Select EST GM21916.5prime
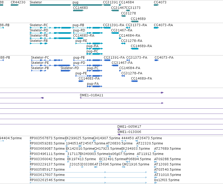The width and height of the screenshot is (223, 184). point(135,165)
